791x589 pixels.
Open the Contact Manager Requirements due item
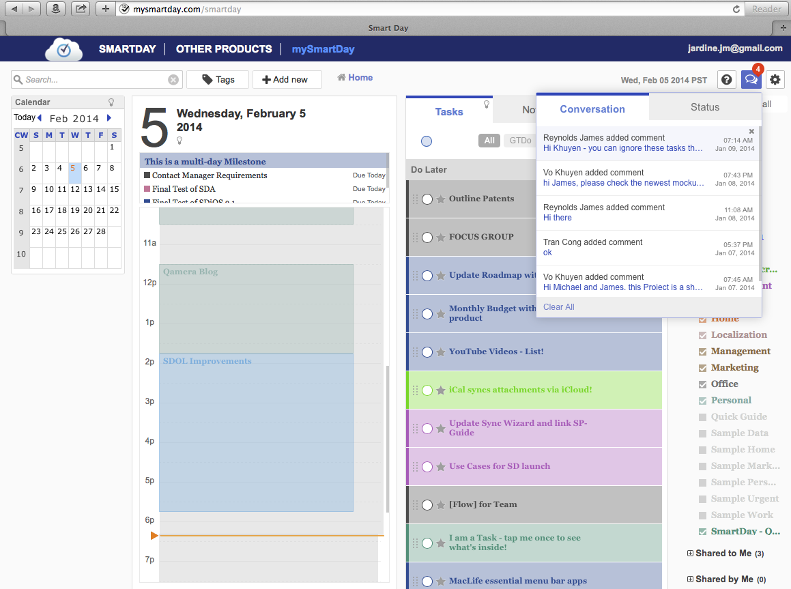[264, 175]
